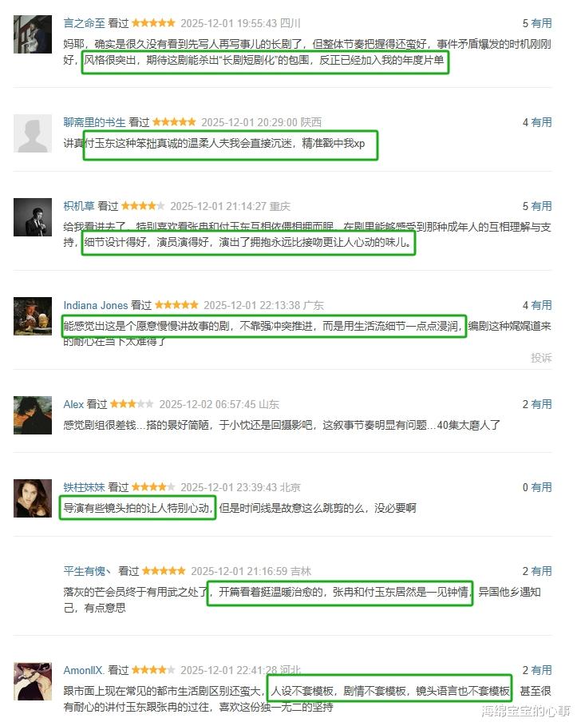Open 言之命至's avatar thumbnail
Image resolution: width=577 pixels, height=726 pixels.
[33, 34]
